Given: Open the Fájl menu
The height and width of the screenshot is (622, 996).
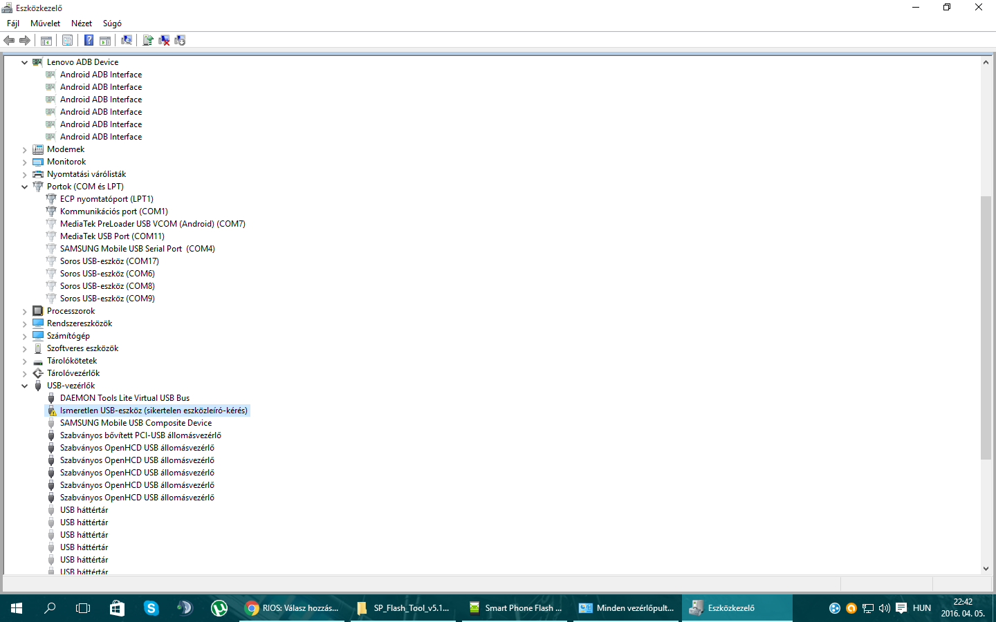Looking at the screenshot, I should click(x=13, y=23).
